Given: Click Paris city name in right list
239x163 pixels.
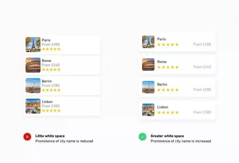Looking at the screenshot, I should (x=162, y=39).
